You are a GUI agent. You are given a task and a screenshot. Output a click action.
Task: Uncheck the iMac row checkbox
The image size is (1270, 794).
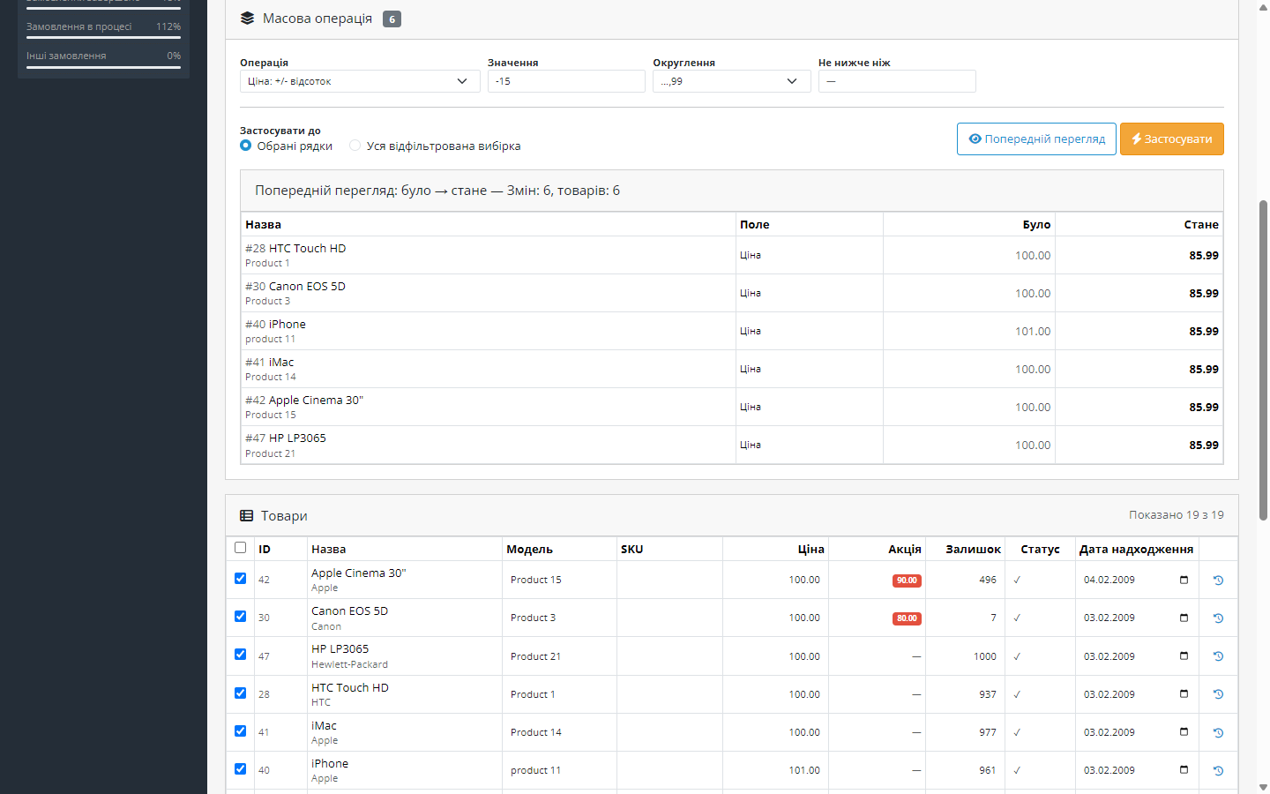pyautogui.click(x=240, y=731)
